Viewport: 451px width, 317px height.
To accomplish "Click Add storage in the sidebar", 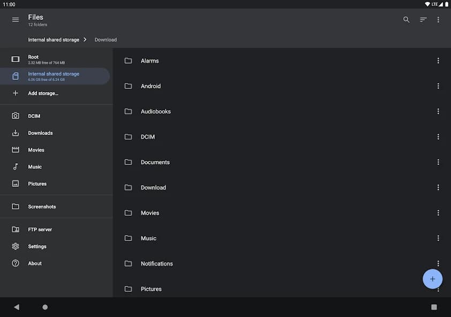I will tap(43, 93).
